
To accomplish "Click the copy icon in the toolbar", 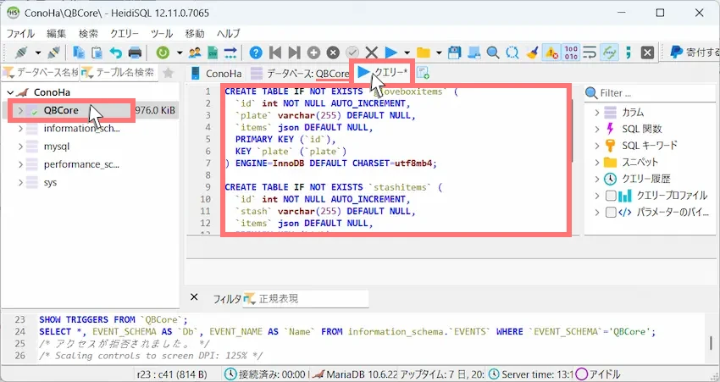I will (79, 53).
